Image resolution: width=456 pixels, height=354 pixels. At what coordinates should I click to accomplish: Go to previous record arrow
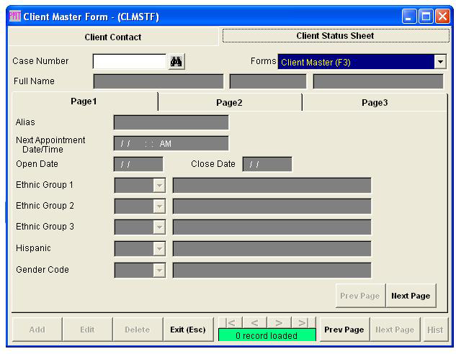click(x=254, y=322)
